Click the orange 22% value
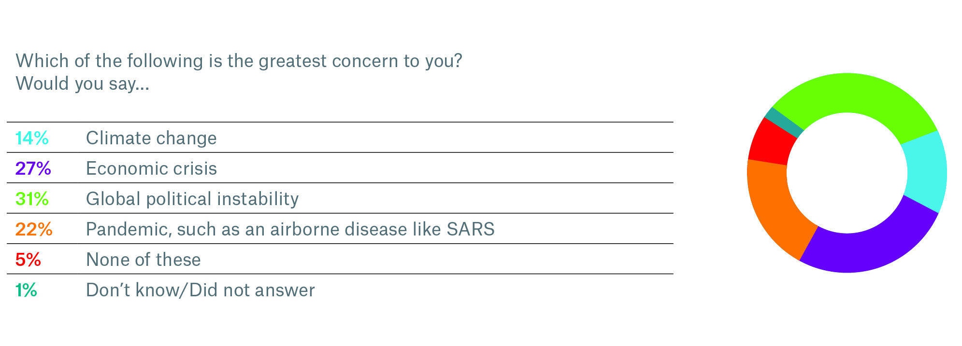Screen dimensions: 962x346 coord(34,229)
